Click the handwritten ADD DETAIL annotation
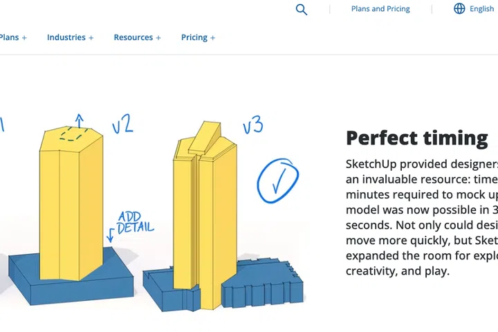The image size is (498, 332). (x=135, y=223)
